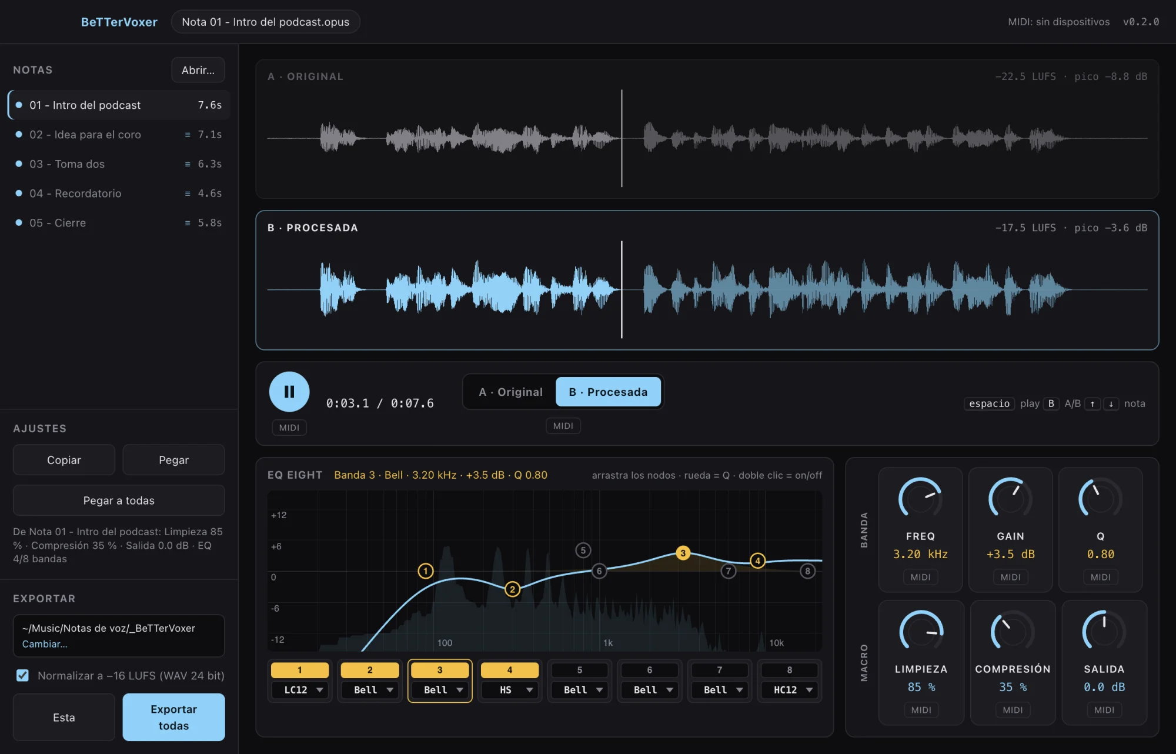Screen dimensions: 1176x754
Task: Select disabled EQ node 8
Action: [x=808, y=571]
